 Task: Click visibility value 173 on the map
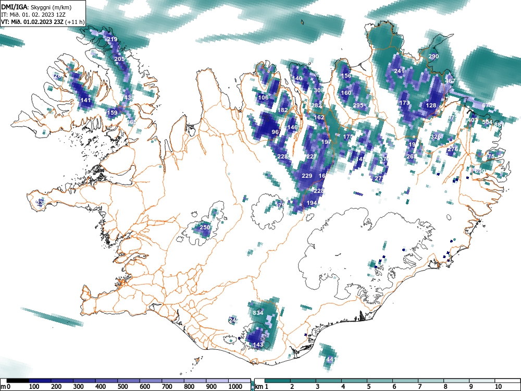[404, 103]
